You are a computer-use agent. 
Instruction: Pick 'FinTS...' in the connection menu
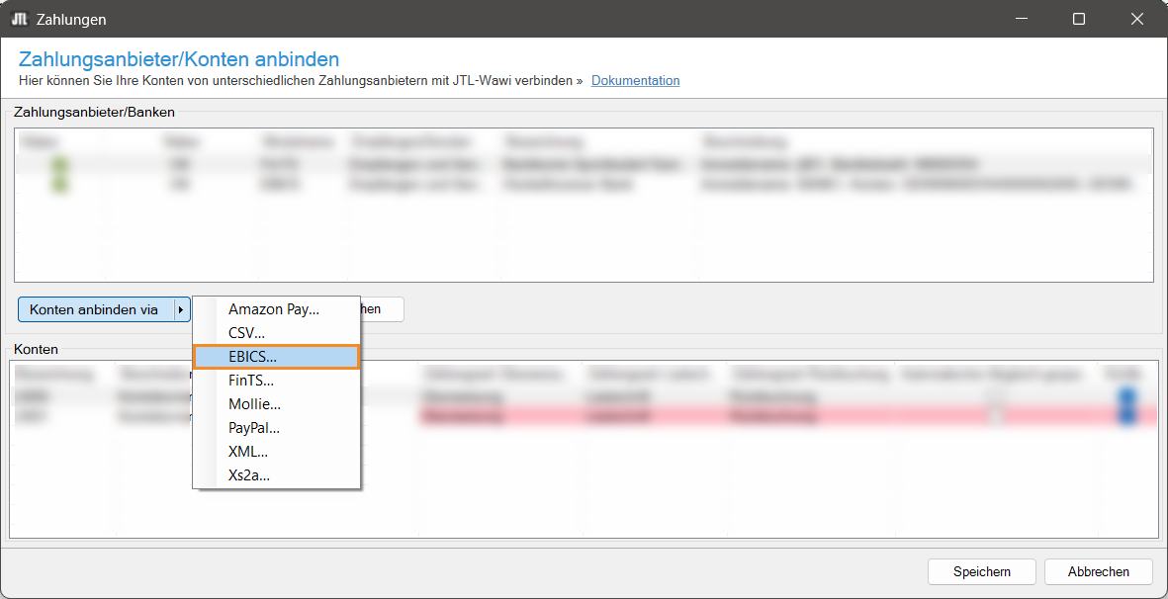pyautogui.click(x=251, y=380)
